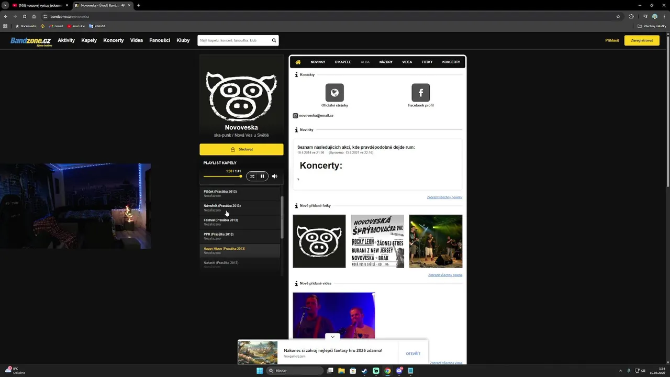Reload the page
Viewport: 670px width, 377px height.
[24, 16]
